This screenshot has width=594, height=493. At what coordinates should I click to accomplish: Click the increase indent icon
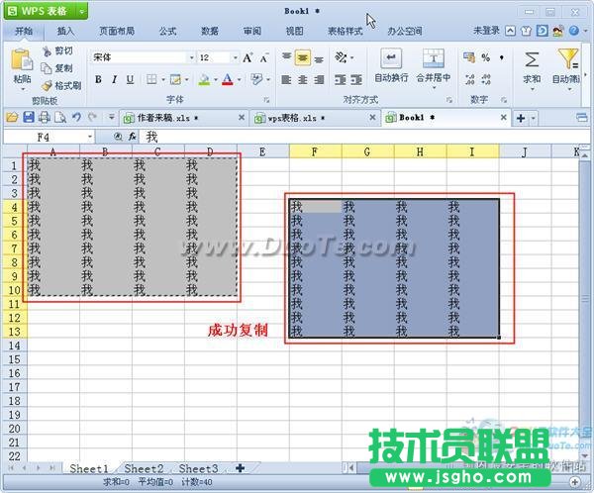pos(356,79)
